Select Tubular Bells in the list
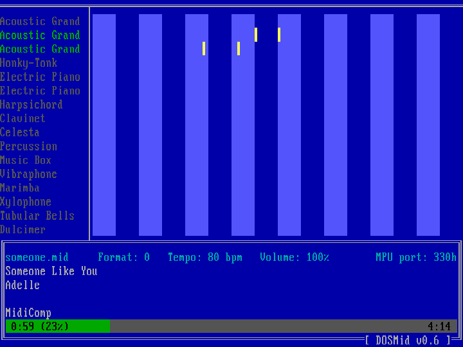The height and width of the screenshot is (347, 463). [x=37, y=216]
